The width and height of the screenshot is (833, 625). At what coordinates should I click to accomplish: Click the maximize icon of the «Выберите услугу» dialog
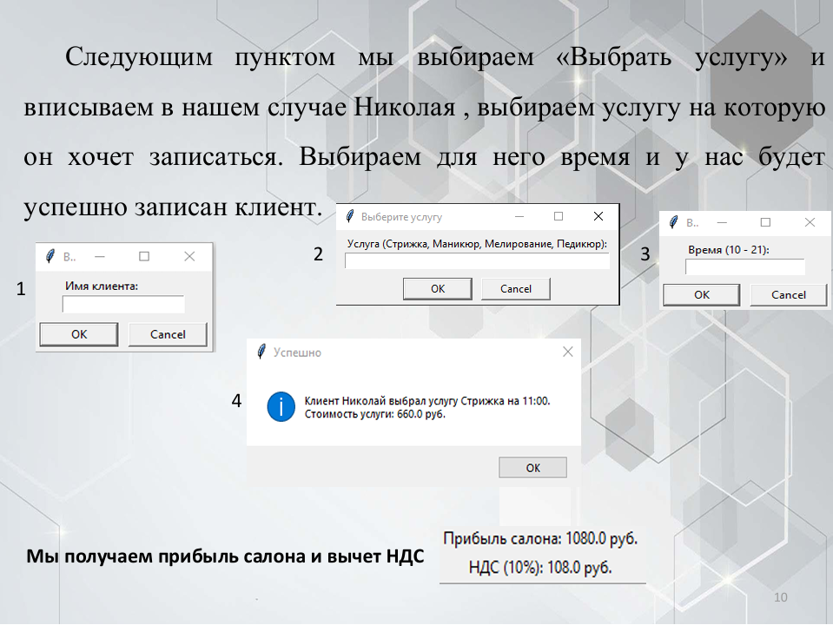click(559, 215)
